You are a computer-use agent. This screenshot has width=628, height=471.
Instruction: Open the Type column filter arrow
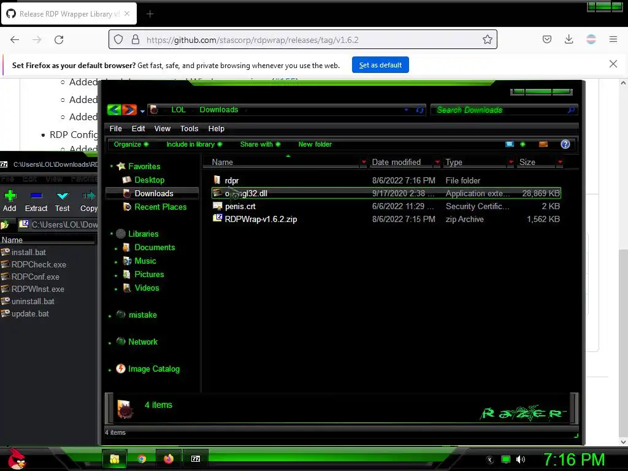coord(511,162)
